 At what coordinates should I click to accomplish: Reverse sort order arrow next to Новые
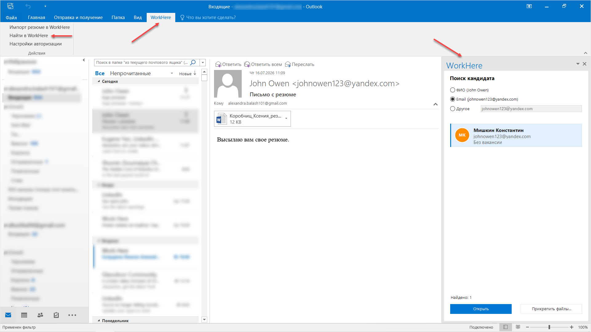(195, 73)
